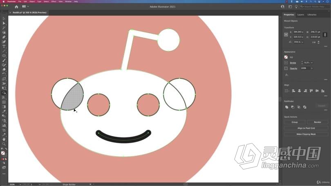The width and height of the screenshot is (331, 186).
Task: Select the Pen tool
Action: (4, 37)
